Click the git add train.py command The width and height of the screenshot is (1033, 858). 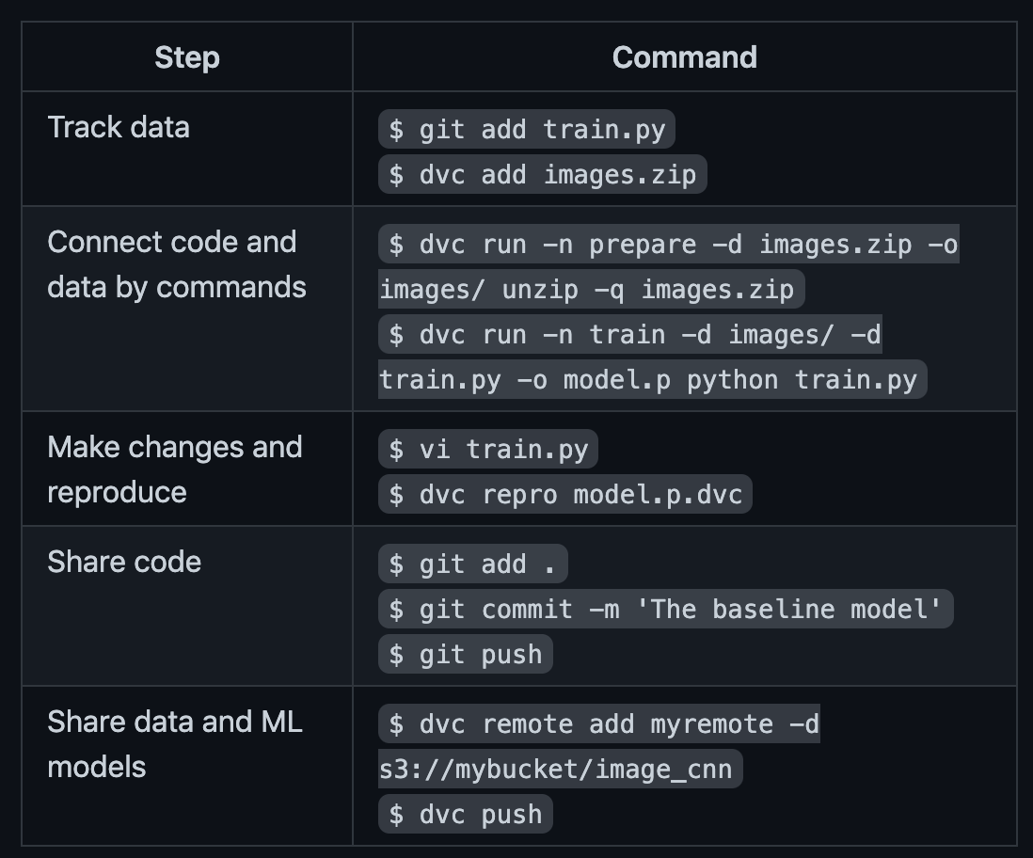pos(527,129)
